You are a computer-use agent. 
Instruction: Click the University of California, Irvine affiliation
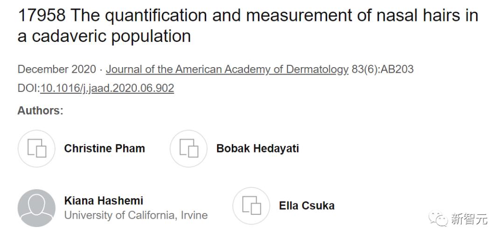point(136,215)
